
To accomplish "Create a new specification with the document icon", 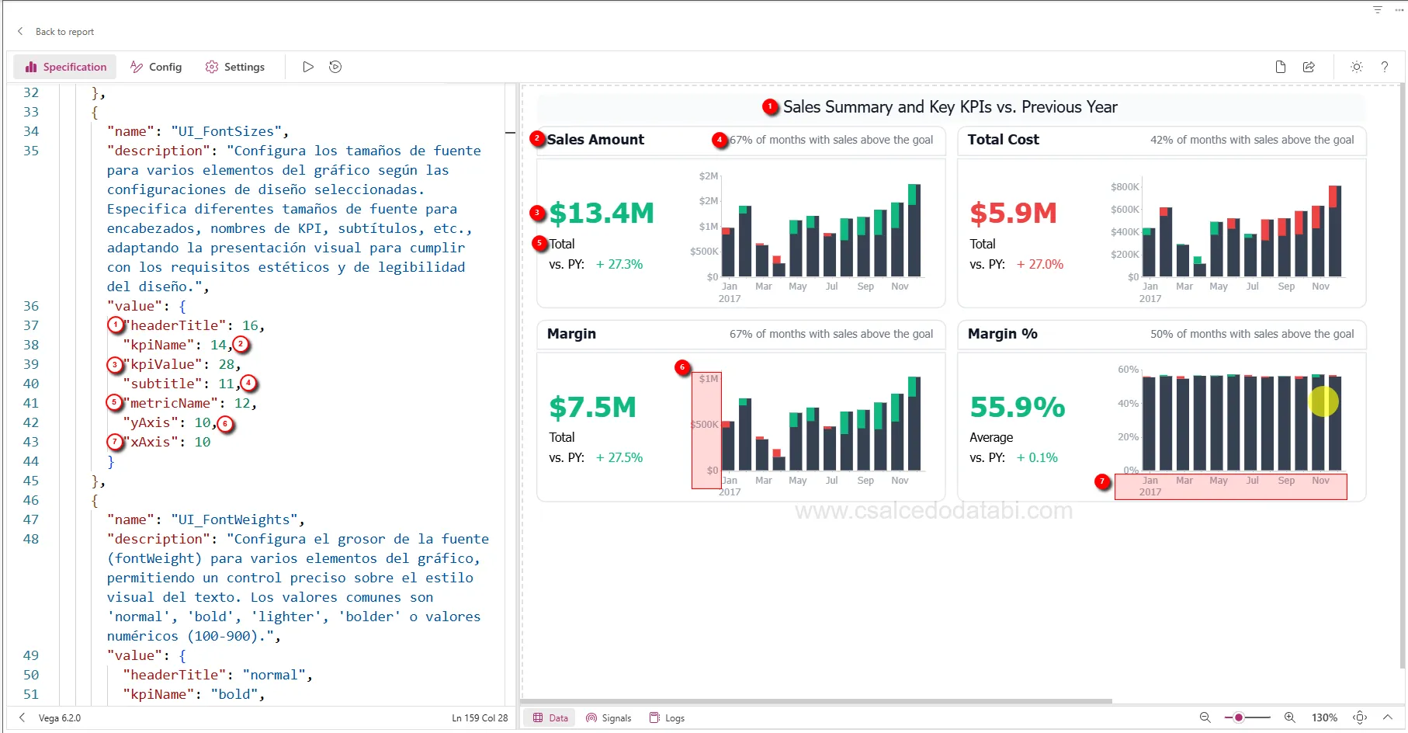I will [1281, 67].
